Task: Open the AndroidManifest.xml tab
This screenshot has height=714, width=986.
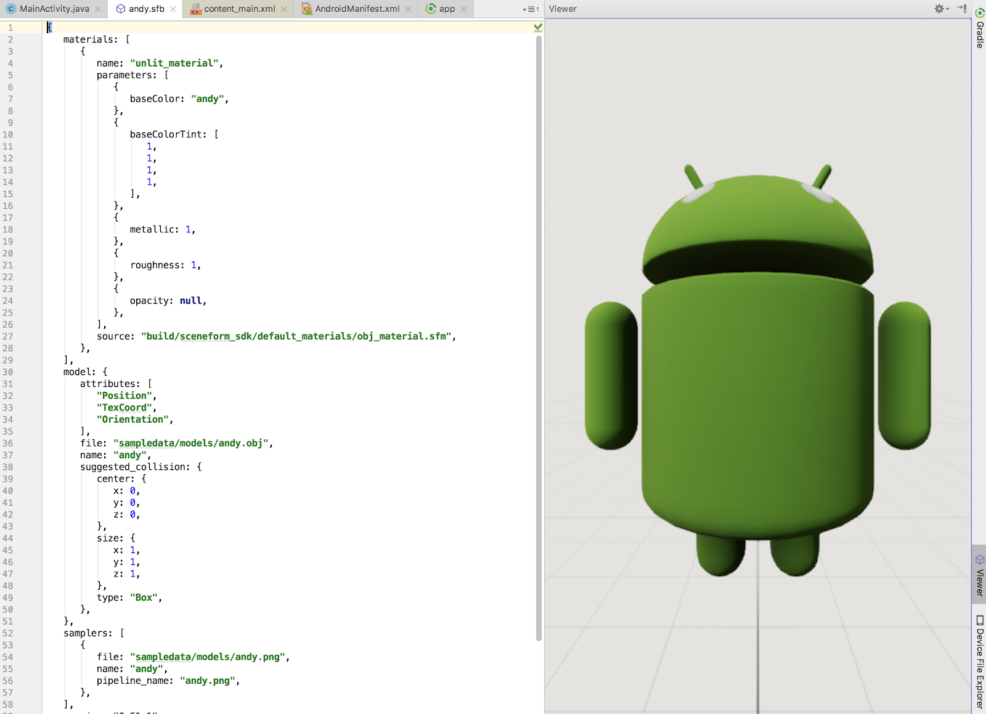Action: pos(357,9)
